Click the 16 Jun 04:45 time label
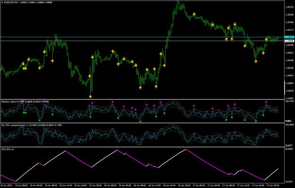Image resolution: width=295 pixels, height=188 pixels. click(x=125, y=185)
